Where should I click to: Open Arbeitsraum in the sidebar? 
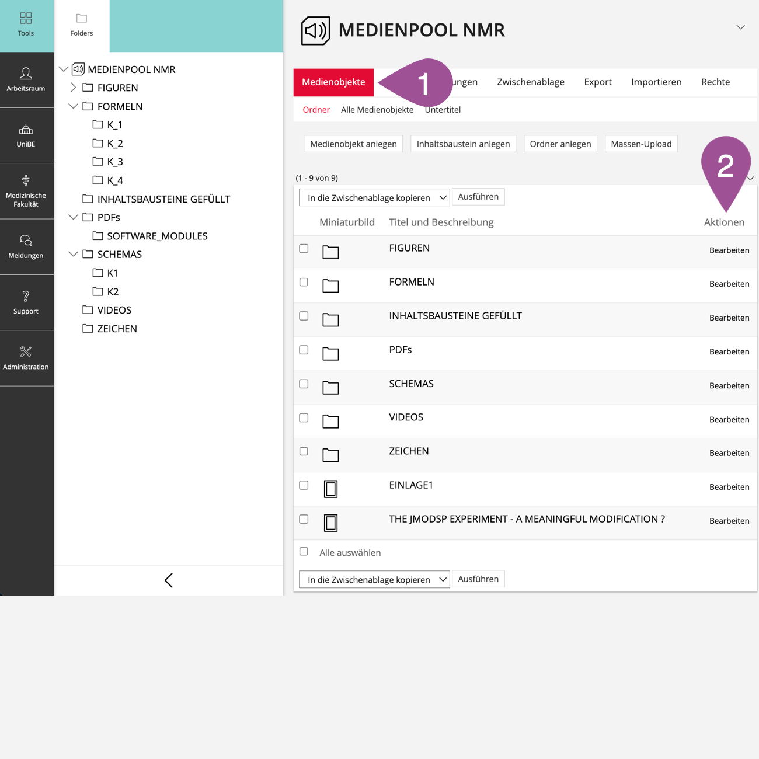coord(26,74)
